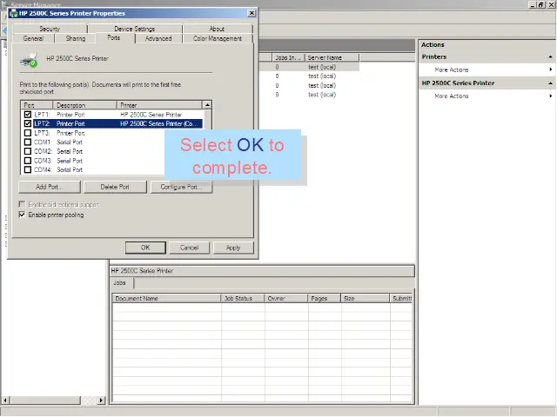557x417 pixels.
Task: Minimize the Server Manager window
Action: [533, 4]
